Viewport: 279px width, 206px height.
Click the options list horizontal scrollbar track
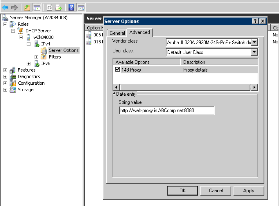185,87
